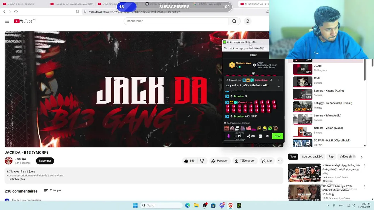Bookmark this page using the bookmark icon
The height and width of the screenshot is (210, 374).
pyautogui.click(x=77, y=12)
